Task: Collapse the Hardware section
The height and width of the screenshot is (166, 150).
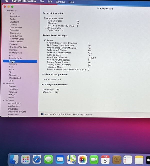Action: (x=5, y=11)
